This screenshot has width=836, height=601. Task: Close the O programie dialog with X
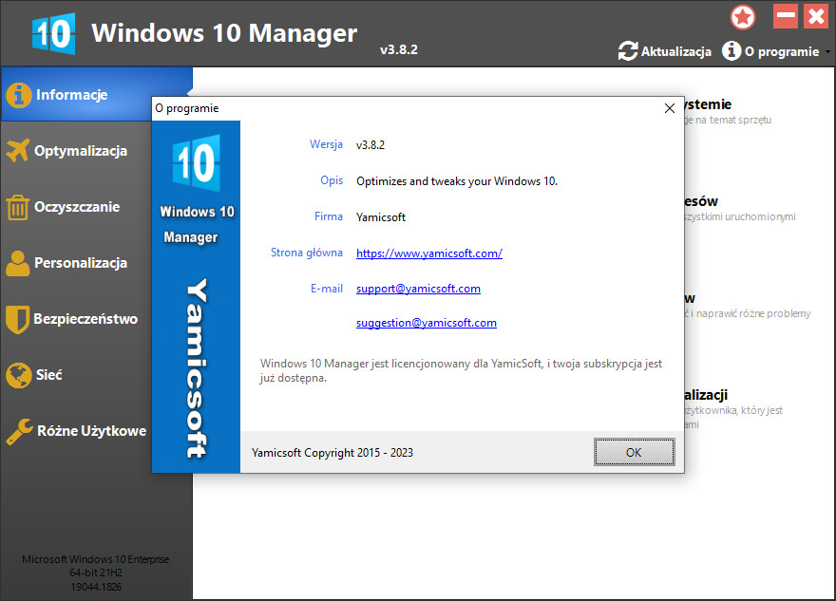[670, 108]
